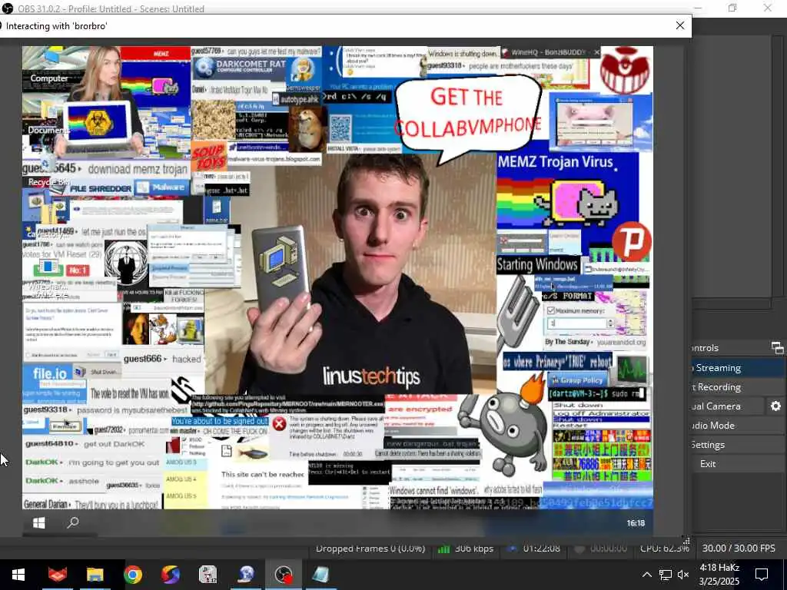The width and height of the screenshot is (787, 590).
Task: Click the green bitrate bars icon in status bar
Action: [443, 549]
